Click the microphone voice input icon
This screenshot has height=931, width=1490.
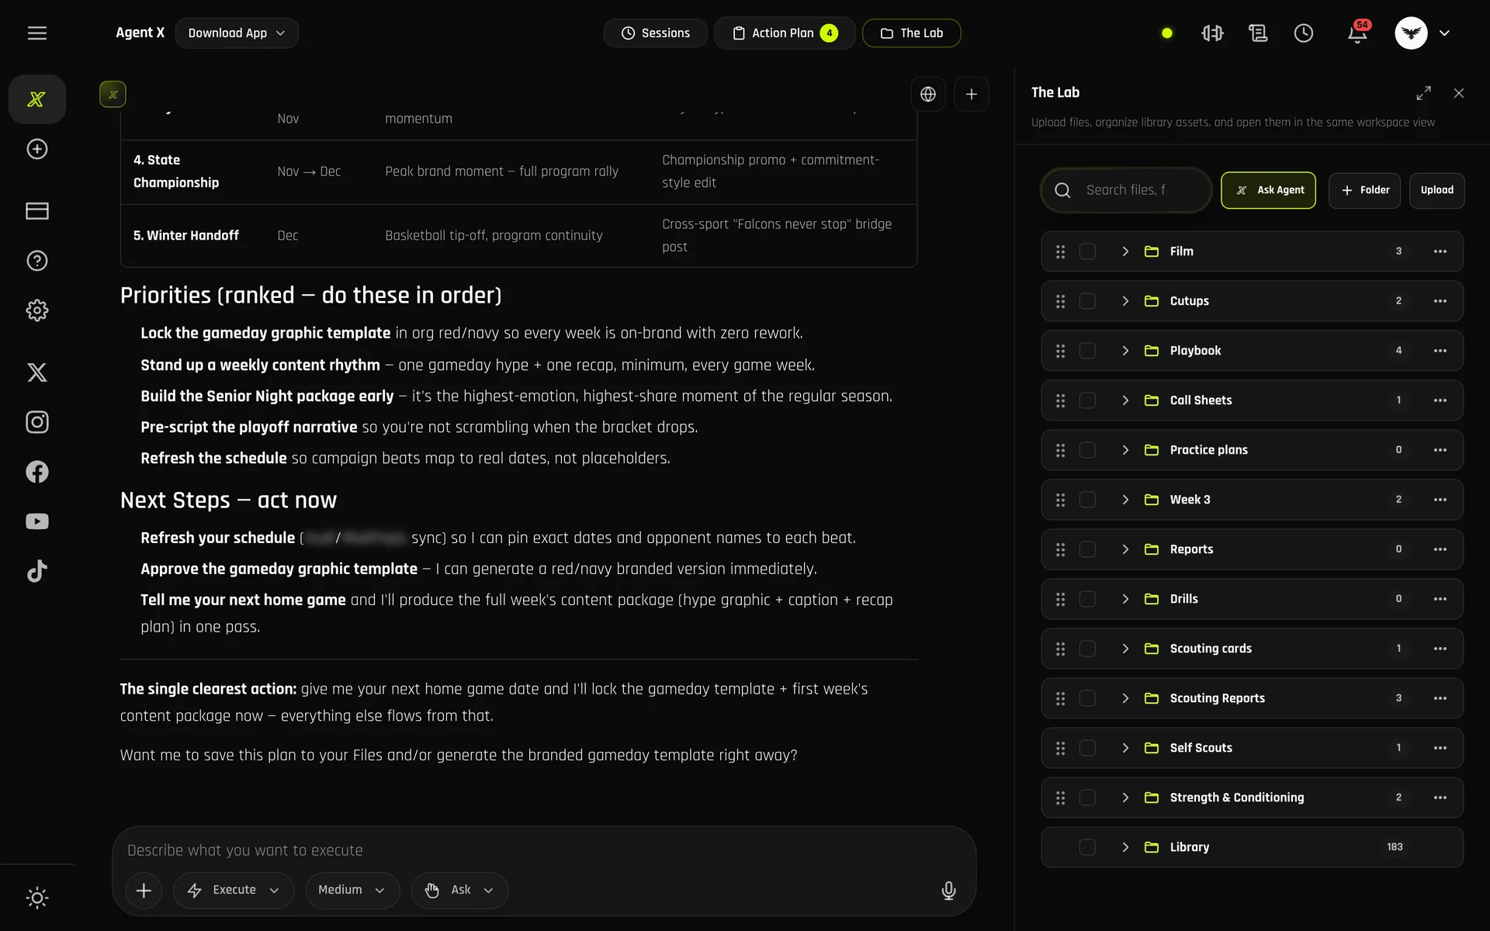tap(948, 890)
